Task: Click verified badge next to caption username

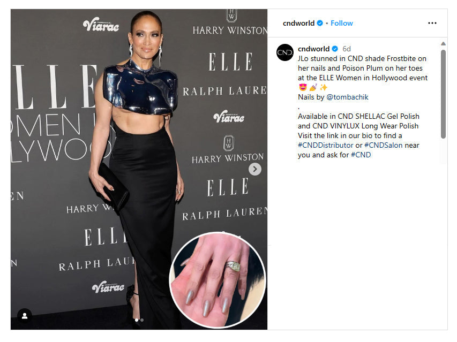Action: 335,49
